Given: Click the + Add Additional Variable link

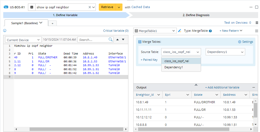Looking at the screenshot, I should tap(222, 87).
